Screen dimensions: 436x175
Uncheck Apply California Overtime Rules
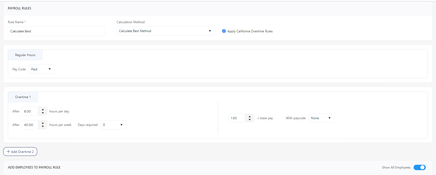pos(224,31)
